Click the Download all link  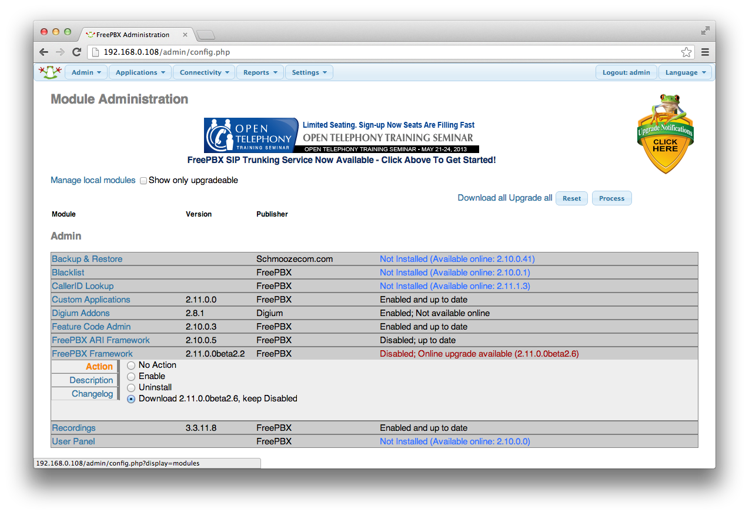482,198
